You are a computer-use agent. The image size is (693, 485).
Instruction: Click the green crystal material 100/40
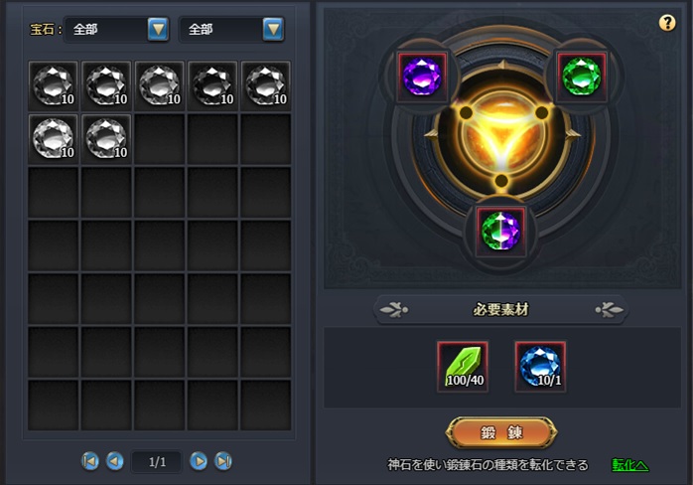point(463,367)
